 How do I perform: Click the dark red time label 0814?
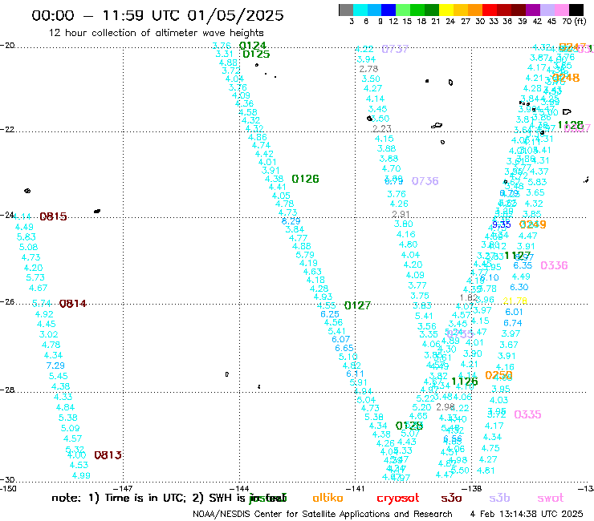[x=73, y=304]
